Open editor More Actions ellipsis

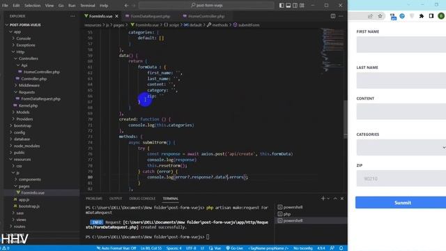pyautogui.click(x=341, y=16)
